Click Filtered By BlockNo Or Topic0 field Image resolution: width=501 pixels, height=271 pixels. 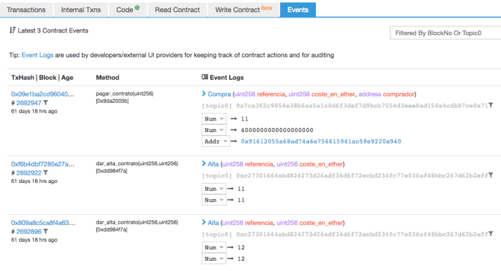pyautogui.click(x=444, y=33)
